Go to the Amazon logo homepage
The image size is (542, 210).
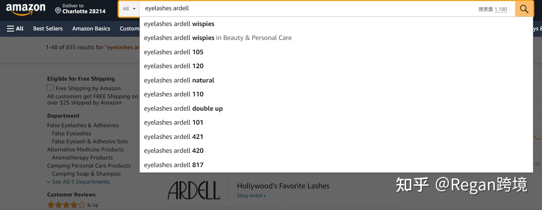[x=26, y=9]
